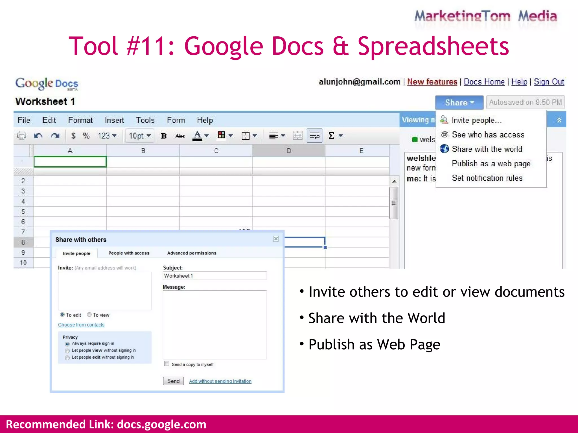Click the Send button
The image size is (578, 433).
click(173, 381)
